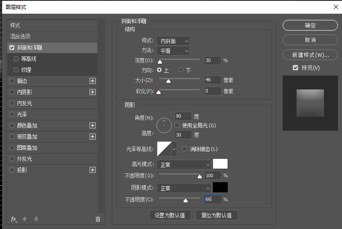Select 样式 item in left list
The width and height of the screenshot is (342, 229).
coord(52,25)
